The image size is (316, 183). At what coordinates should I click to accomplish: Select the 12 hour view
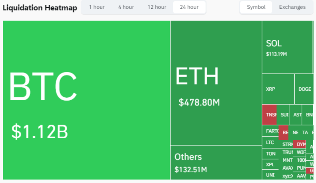coord(157,7)
